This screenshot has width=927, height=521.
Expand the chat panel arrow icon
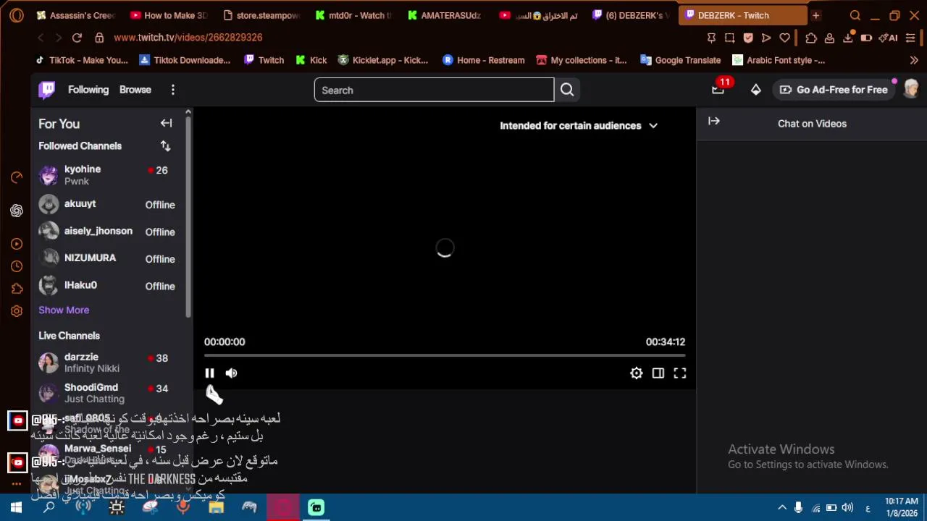click(x=714, y=122)
